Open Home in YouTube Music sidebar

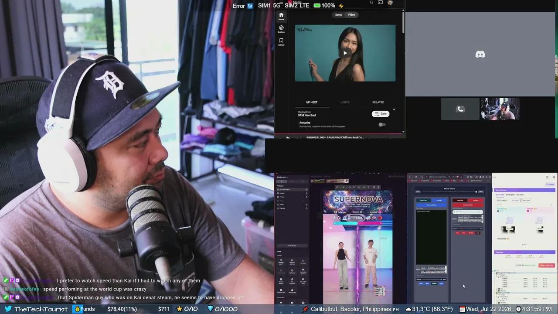[x=281, y=16]
